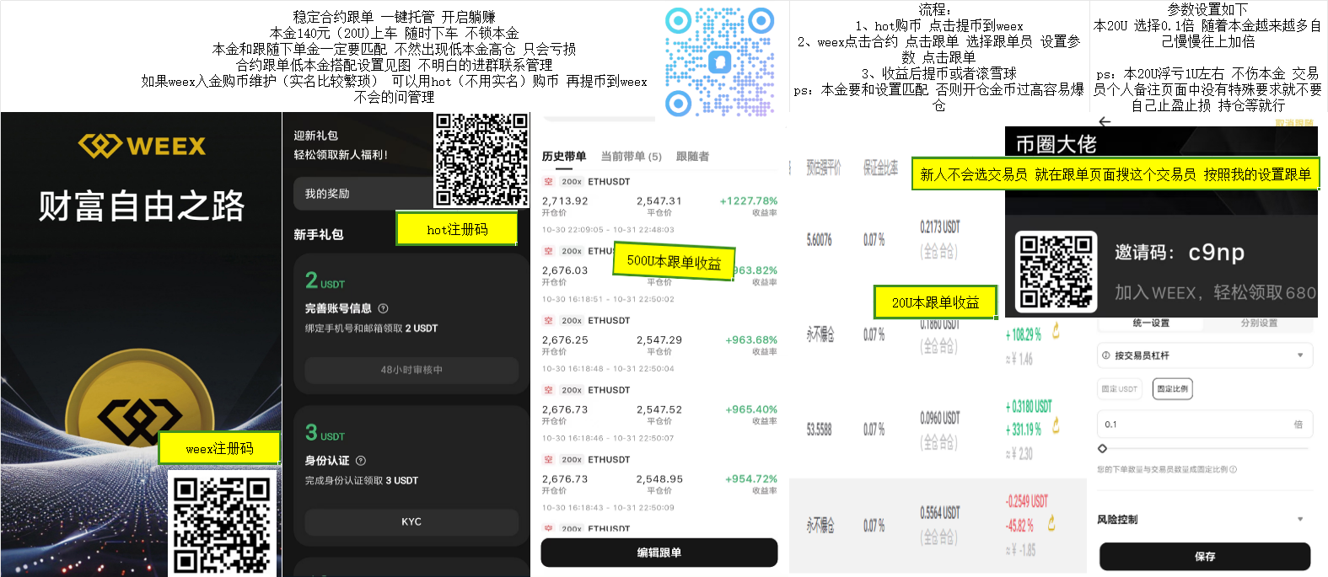
Task: Click info icon inside the 按交易员杠杆 field
Action: coord(1106,355)
